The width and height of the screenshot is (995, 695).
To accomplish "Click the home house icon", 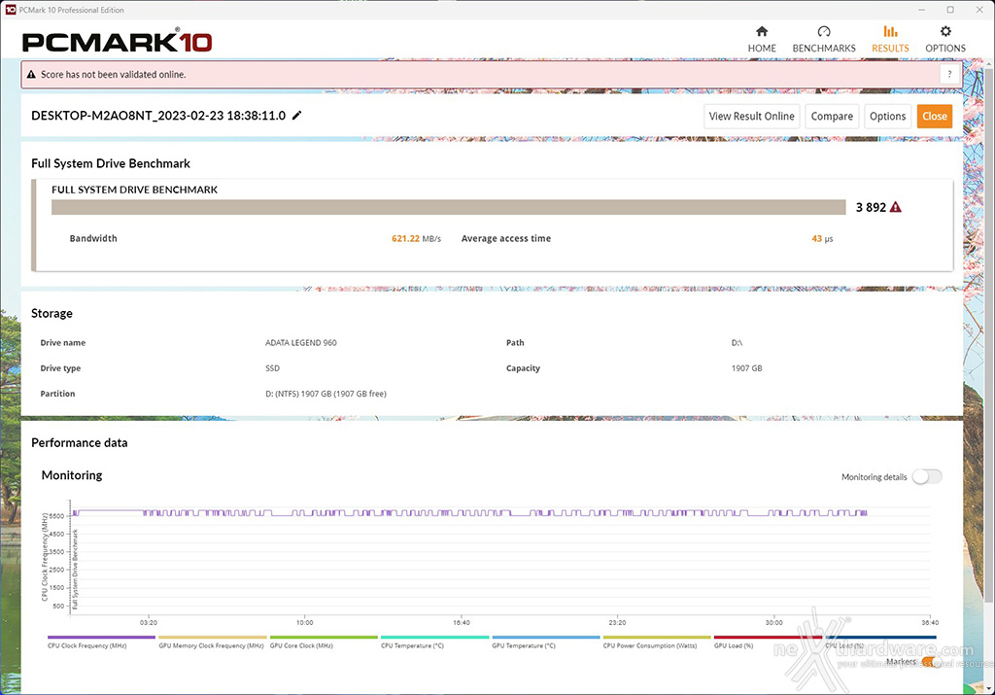I will [762, 31].
